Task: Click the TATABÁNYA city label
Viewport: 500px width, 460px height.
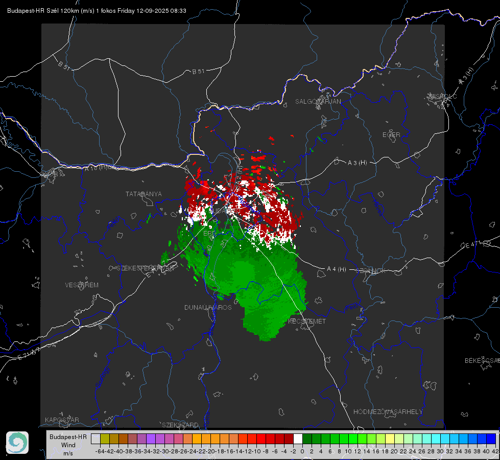Action: 144,194
